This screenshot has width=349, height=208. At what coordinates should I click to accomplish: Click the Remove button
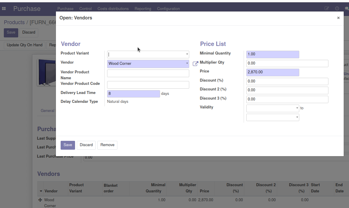pos(107,145)
